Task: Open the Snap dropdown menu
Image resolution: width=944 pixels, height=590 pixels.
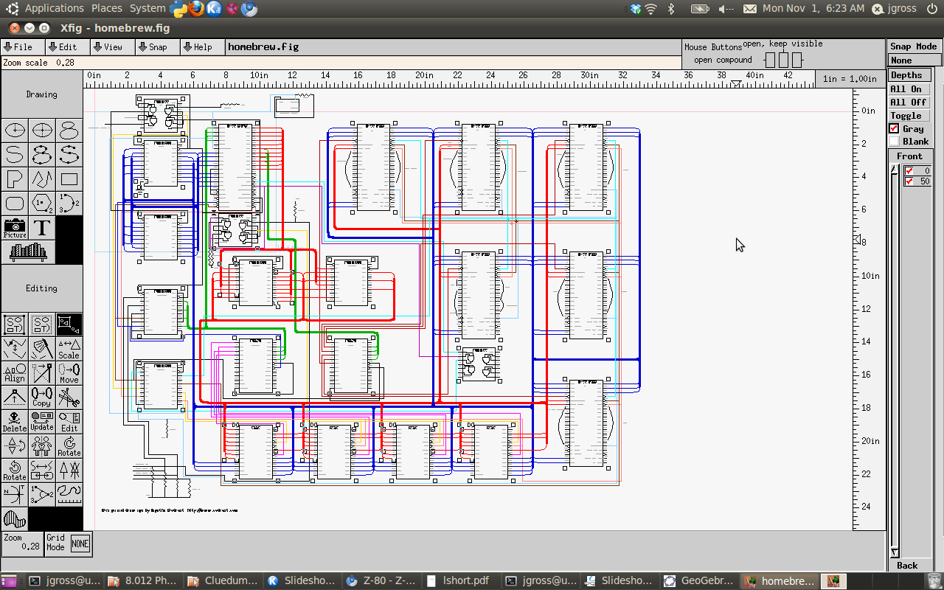Action: coord(153,47)
